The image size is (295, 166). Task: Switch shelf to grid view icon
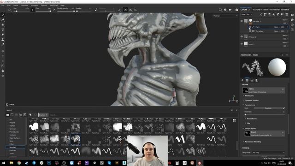pyautogui.click(x=234, y=120)
